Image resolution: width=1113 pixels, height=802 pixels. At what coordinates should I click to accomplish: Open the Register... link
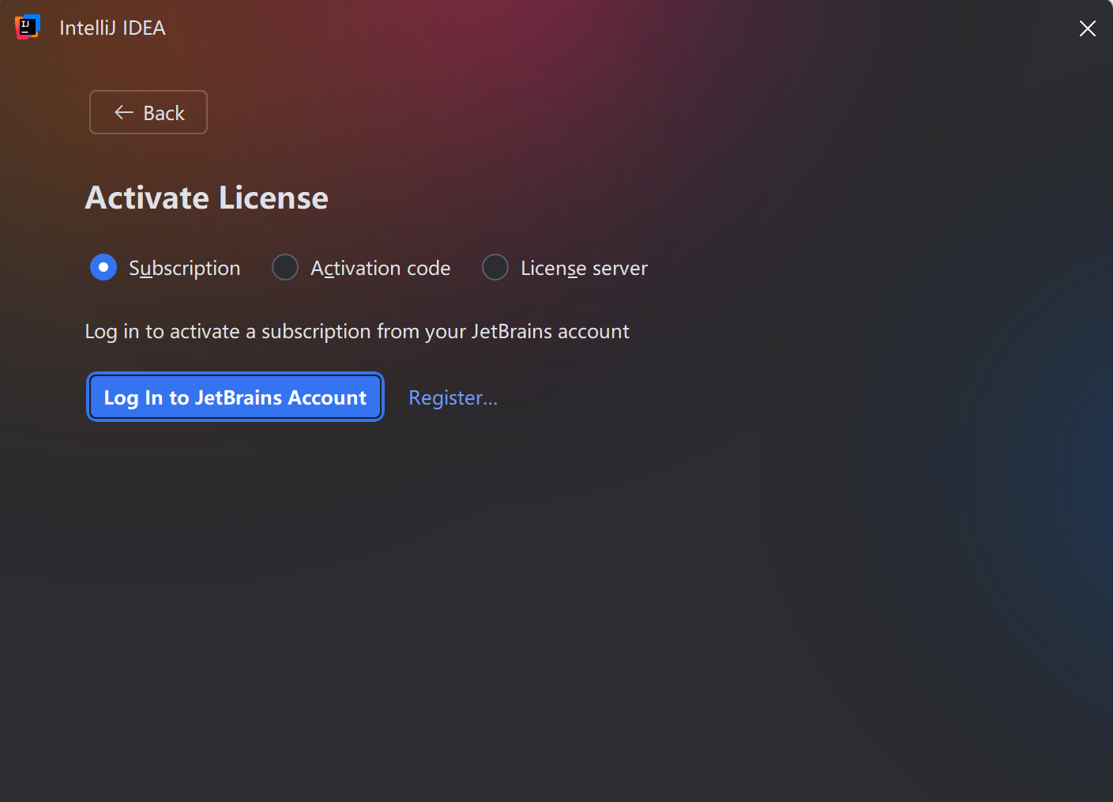pyautogui.click(x=453, y=397)
